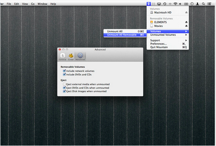Select the Movies volume name
The height and width of the screenshot is (146, 216).
tap(159, 26)
